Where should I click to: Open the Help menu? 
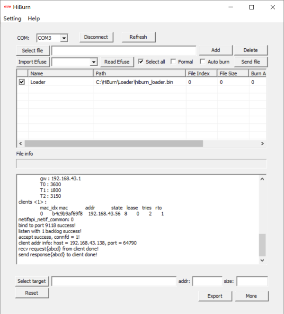point(34,18)
